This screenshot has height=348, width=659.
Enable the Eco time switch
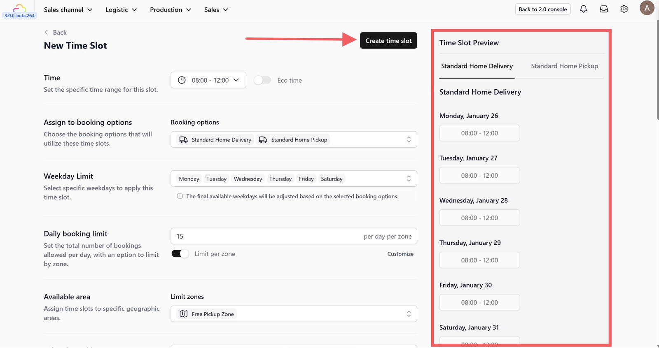click(x=262, y=80)
